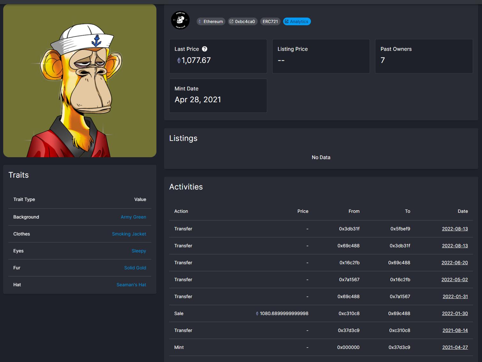Click the ape NFT image

click(80, 81)
